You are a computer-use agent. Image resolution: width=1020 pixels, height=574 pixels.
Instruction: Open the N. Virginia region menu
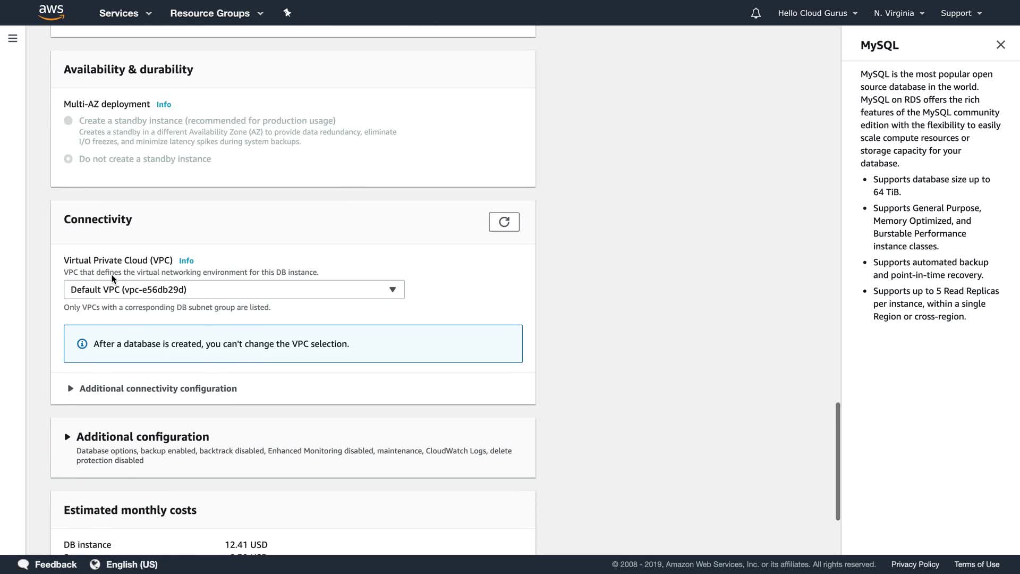pyautogui.click(x=899, y=13)
